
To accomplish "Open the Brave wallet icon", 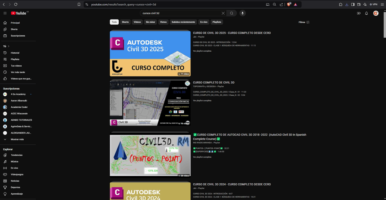I will (359, 4).
